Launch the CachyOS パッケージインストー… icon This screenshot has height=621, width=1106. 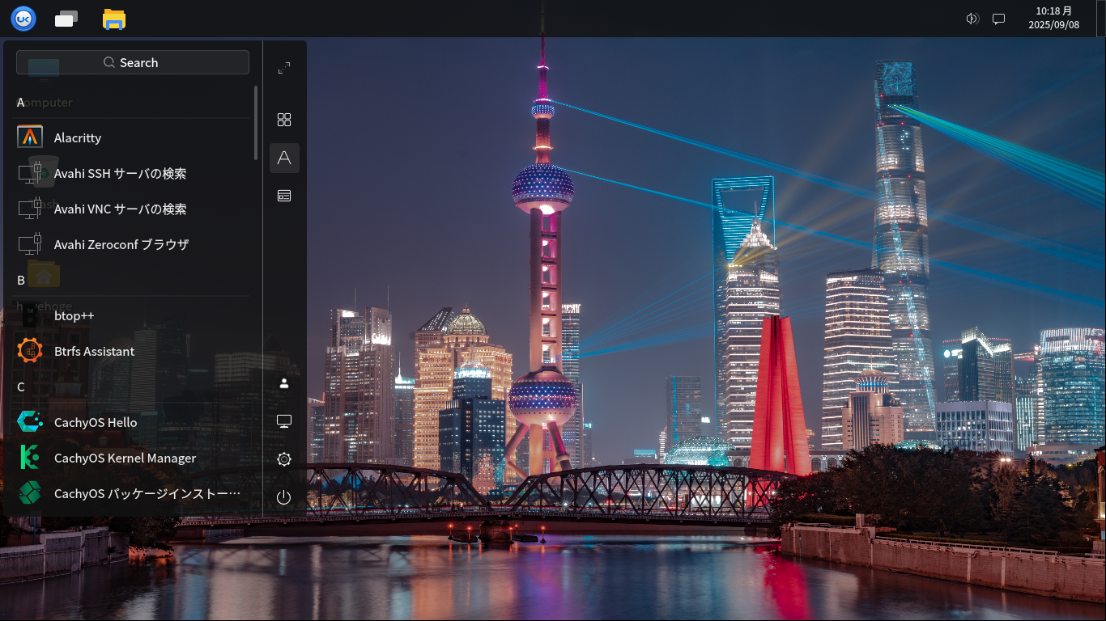(x=30, y=493)
